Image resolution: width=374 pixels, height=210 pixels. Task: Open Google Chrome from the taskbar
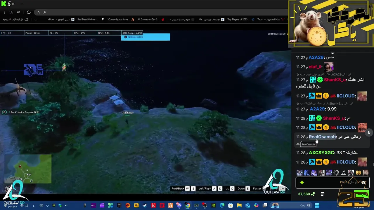click(188, 206)
